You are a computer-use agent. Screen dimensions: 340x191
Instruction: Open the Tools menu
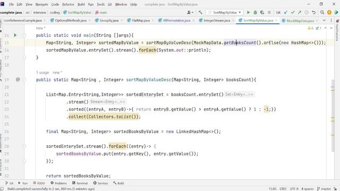[100, 4]
